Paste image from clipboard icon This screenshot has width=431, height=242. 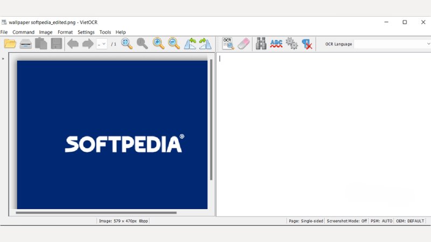[41, 44]
